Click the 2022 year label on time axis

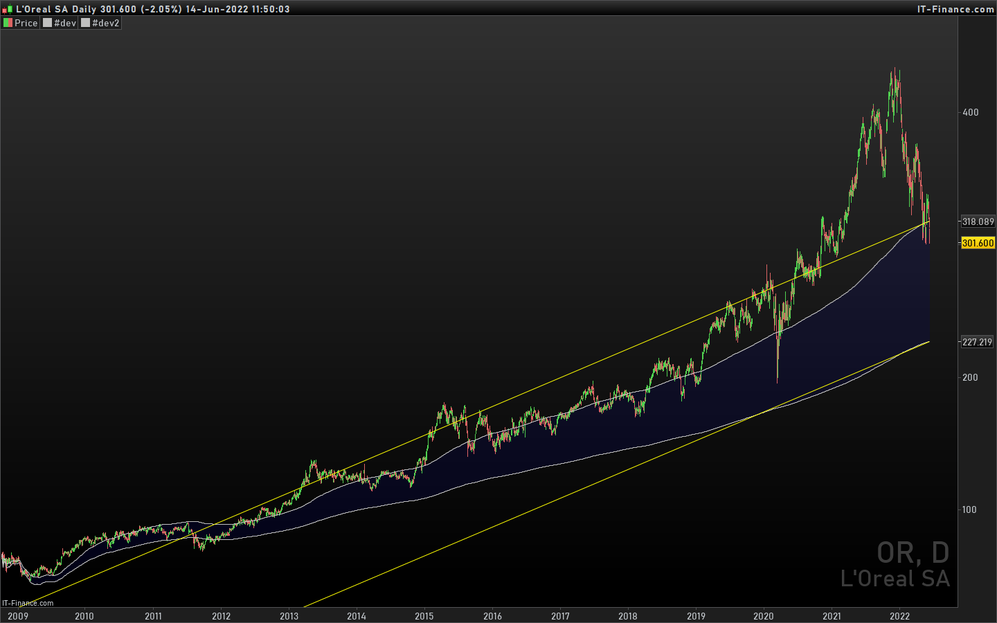tap(899, 616)
